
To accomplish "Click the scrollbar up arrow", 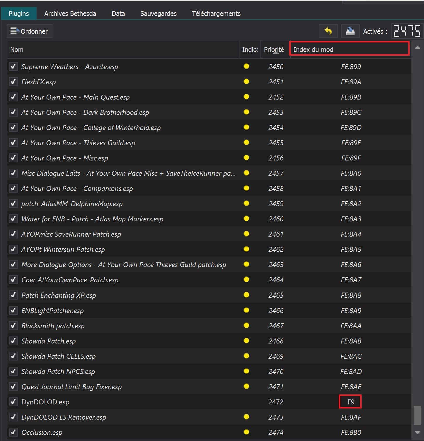I will click(x=418, y=47).
